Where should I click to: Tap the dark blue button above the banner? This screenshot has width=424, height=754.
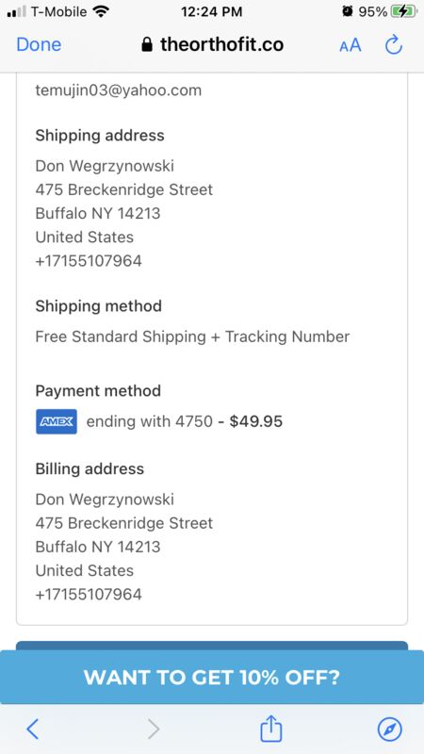tap(212, 646)
